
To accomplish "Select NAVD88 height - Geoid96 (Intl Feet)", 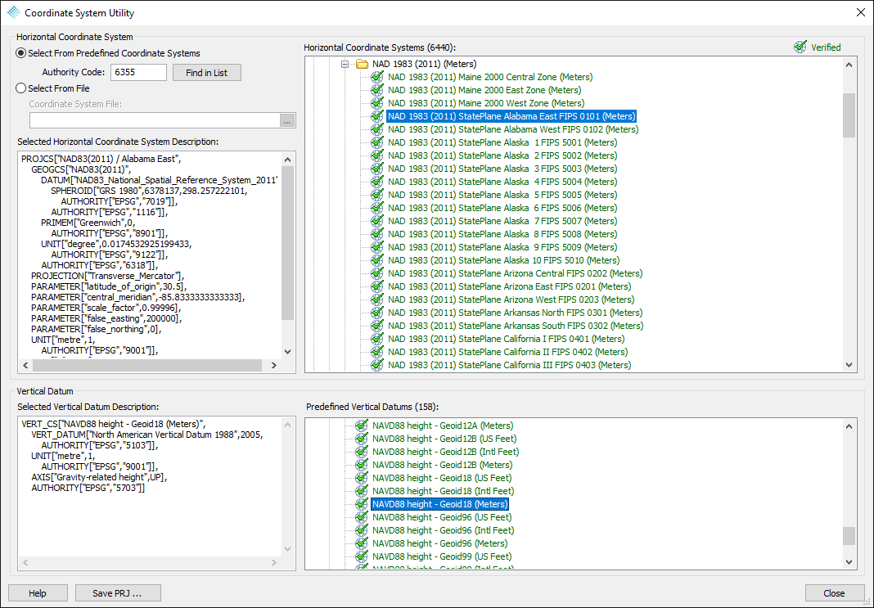I will click(443, 530).
